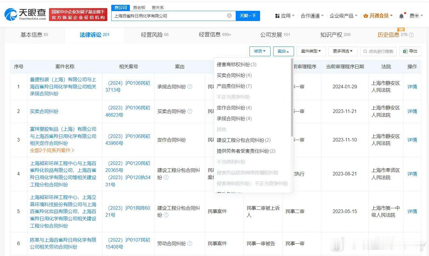
Task: Expand the 合作通道 menu
Action: click(312, 16)
